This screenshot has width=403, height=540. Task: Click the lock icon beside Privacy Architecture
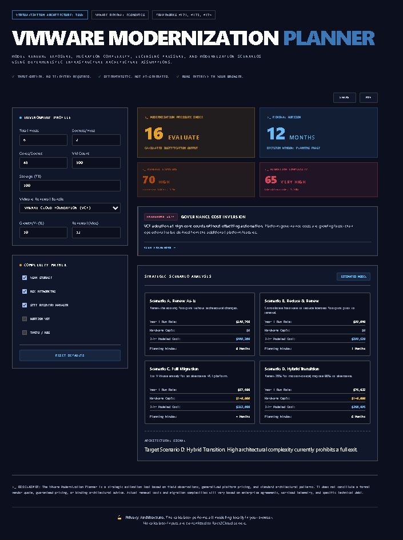pos(119,517)
